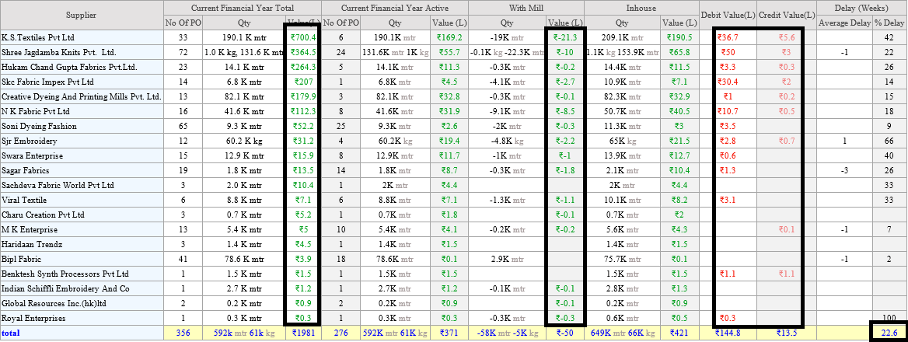This screenshot has width=908, height=342.
Task: Click the ₹65.8 inhouse value cell
Action: [x=679, y=52]
